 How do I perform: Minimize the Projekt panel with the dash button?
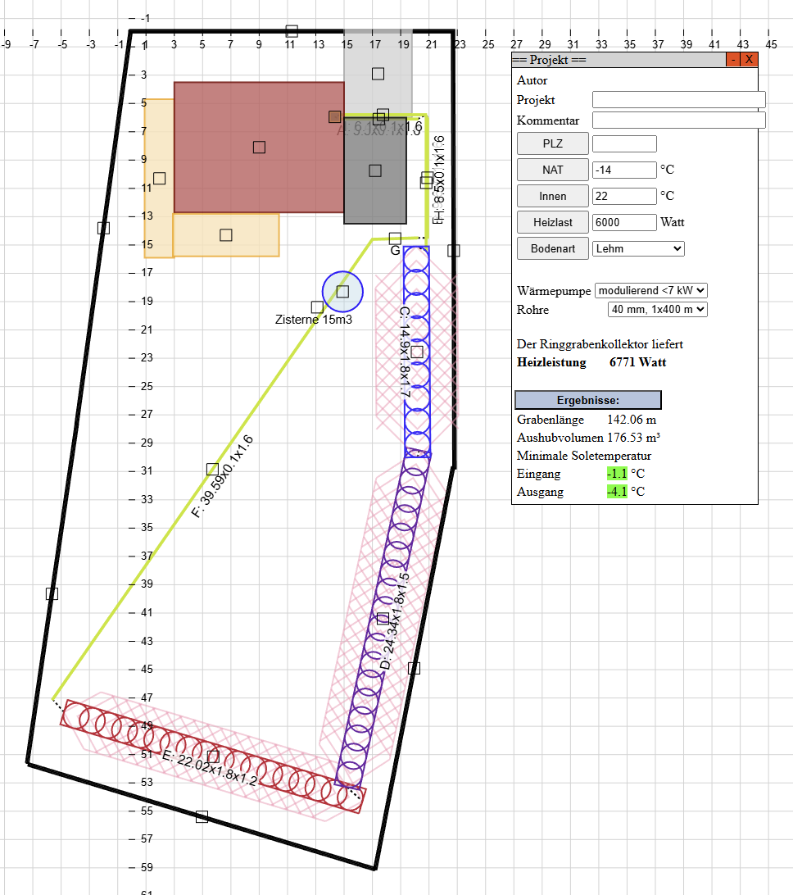click(x=733, y=60)
